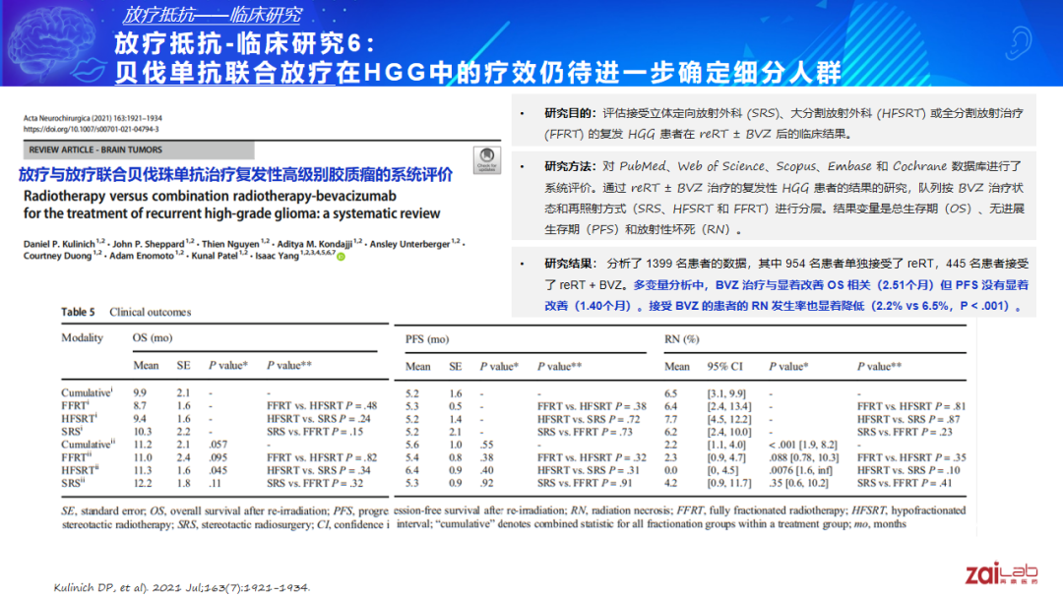This screenshot has height=598, width=1063.
Task: Click the bullet label '研究结果:'
Action: (570, 264)
